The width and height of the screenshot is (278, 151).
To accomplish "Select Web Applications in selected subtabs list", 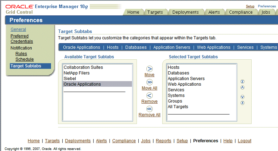I will tap(202, 84).
